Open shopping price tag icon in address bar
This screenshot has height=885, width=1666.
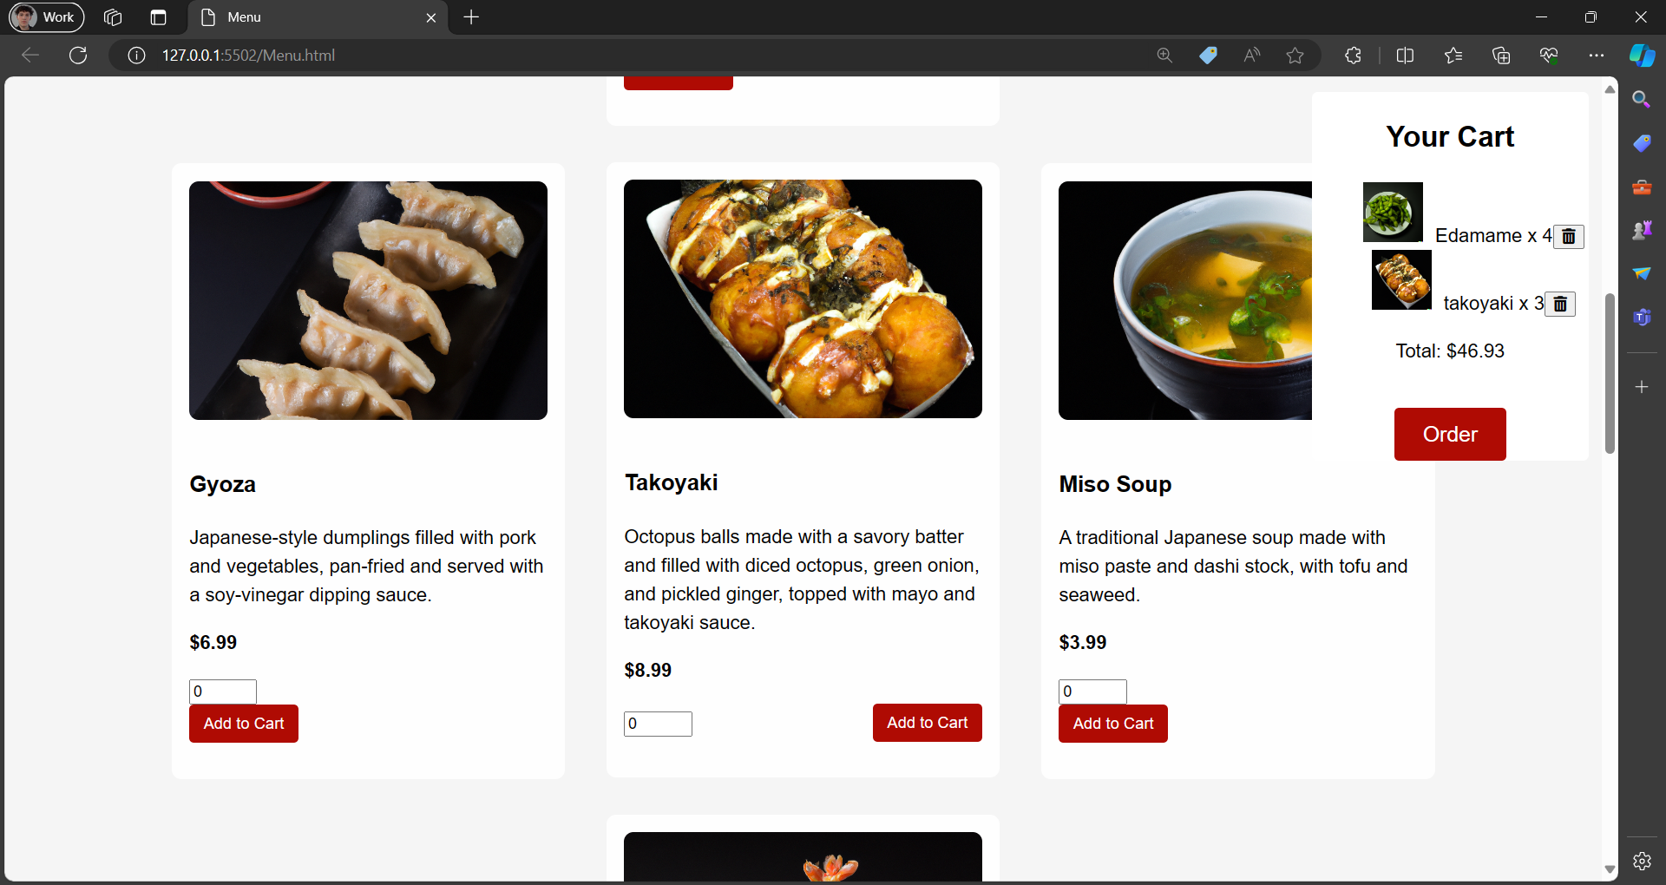pos(1208,56)
